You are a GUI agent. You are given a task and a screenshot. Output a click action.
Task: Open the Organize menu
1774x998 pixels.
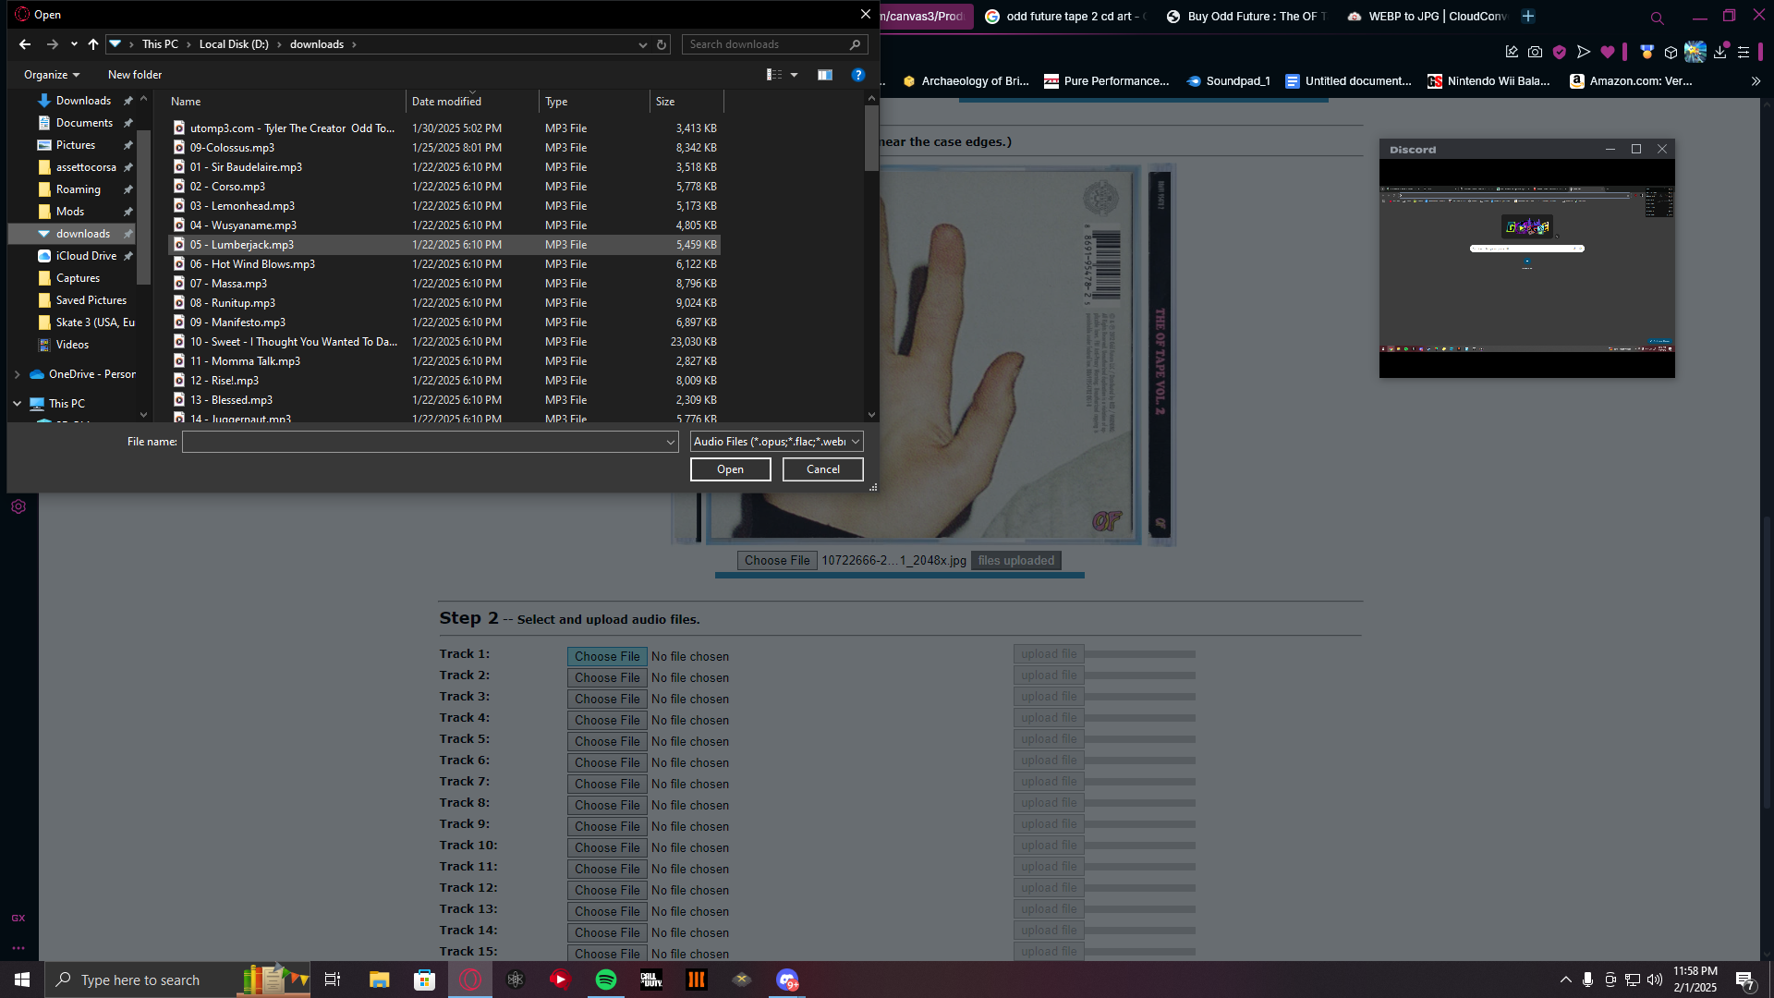(52, 75)
